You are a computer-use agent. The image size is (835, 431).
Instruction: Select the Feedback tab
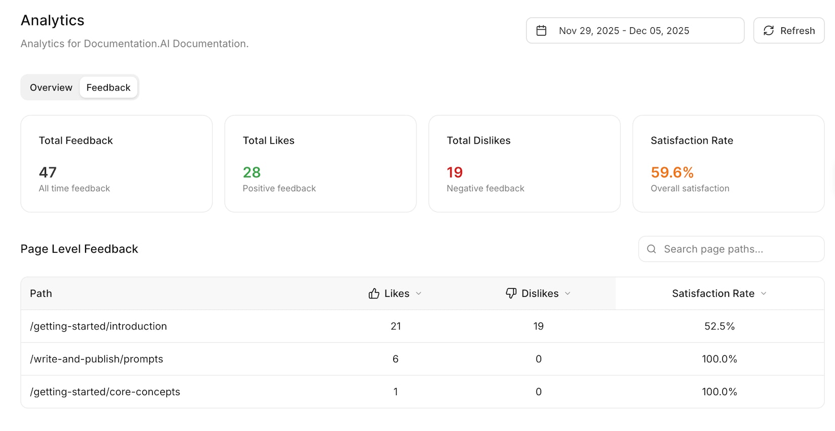[108, 88]
